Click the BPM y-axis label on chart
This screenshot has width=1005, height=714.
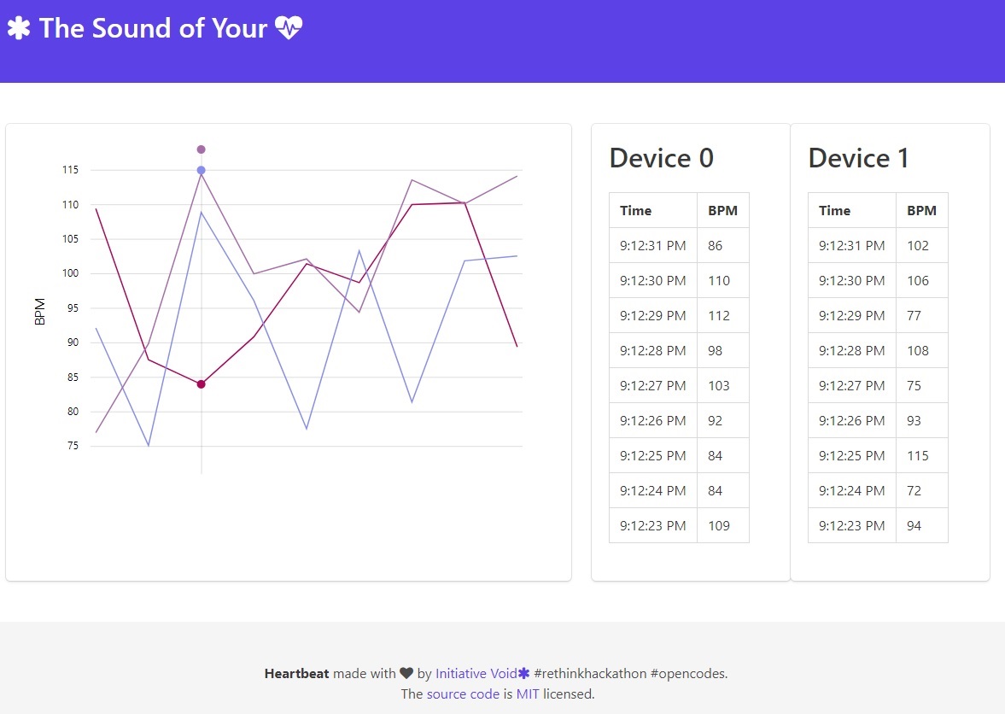(40, 312)
